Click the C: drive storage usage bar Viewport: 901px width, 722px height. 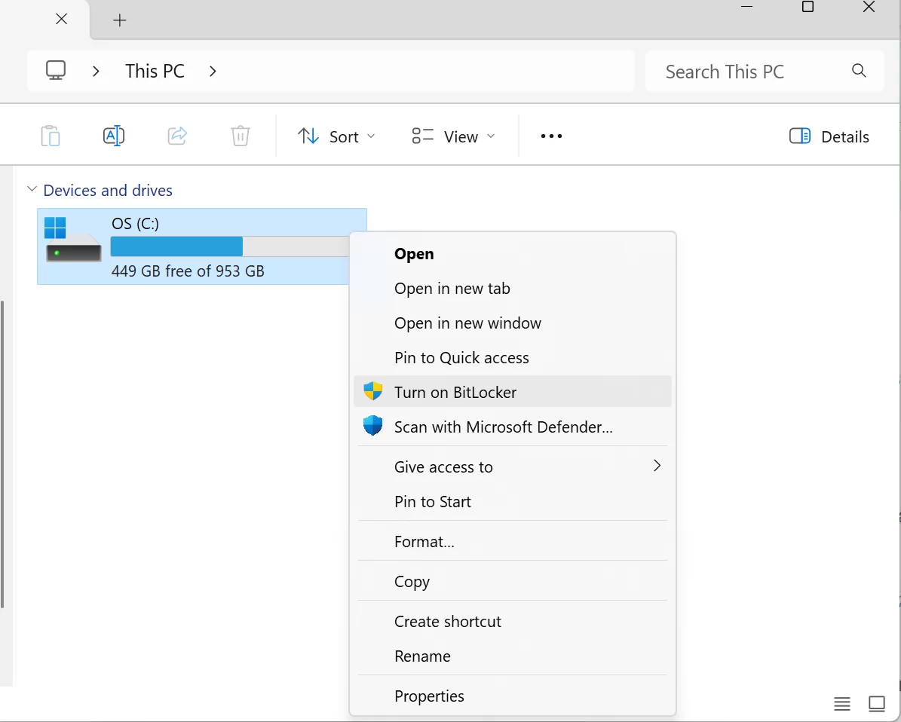[230, 246]
